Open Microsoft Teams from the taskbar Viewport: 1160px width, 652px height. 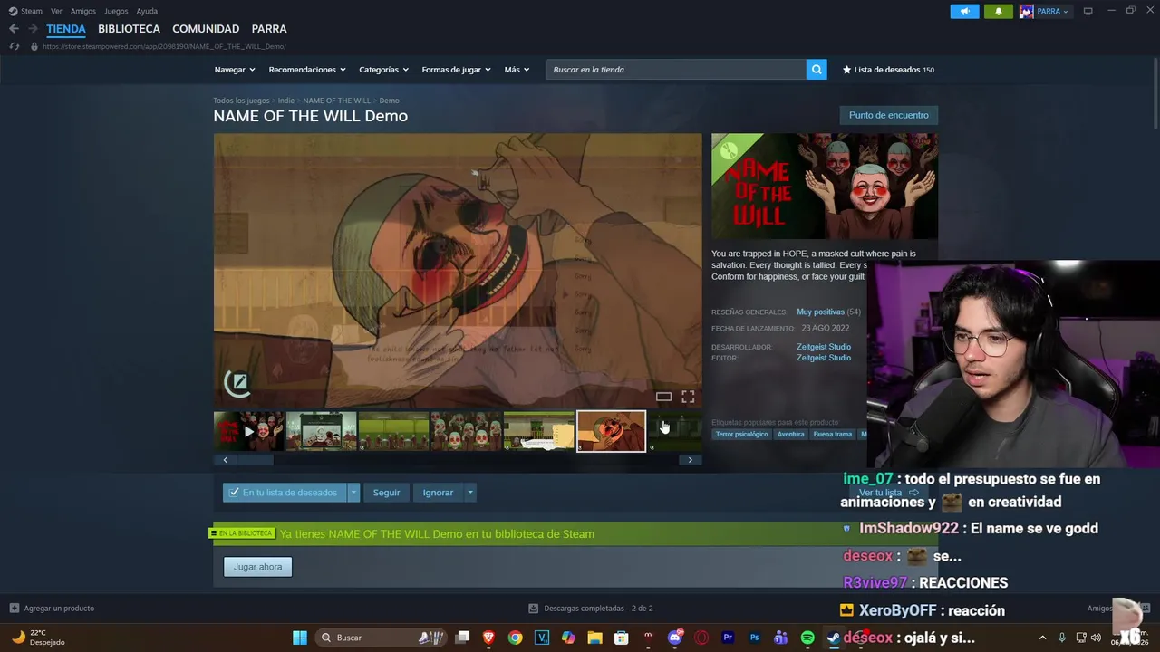780,638
